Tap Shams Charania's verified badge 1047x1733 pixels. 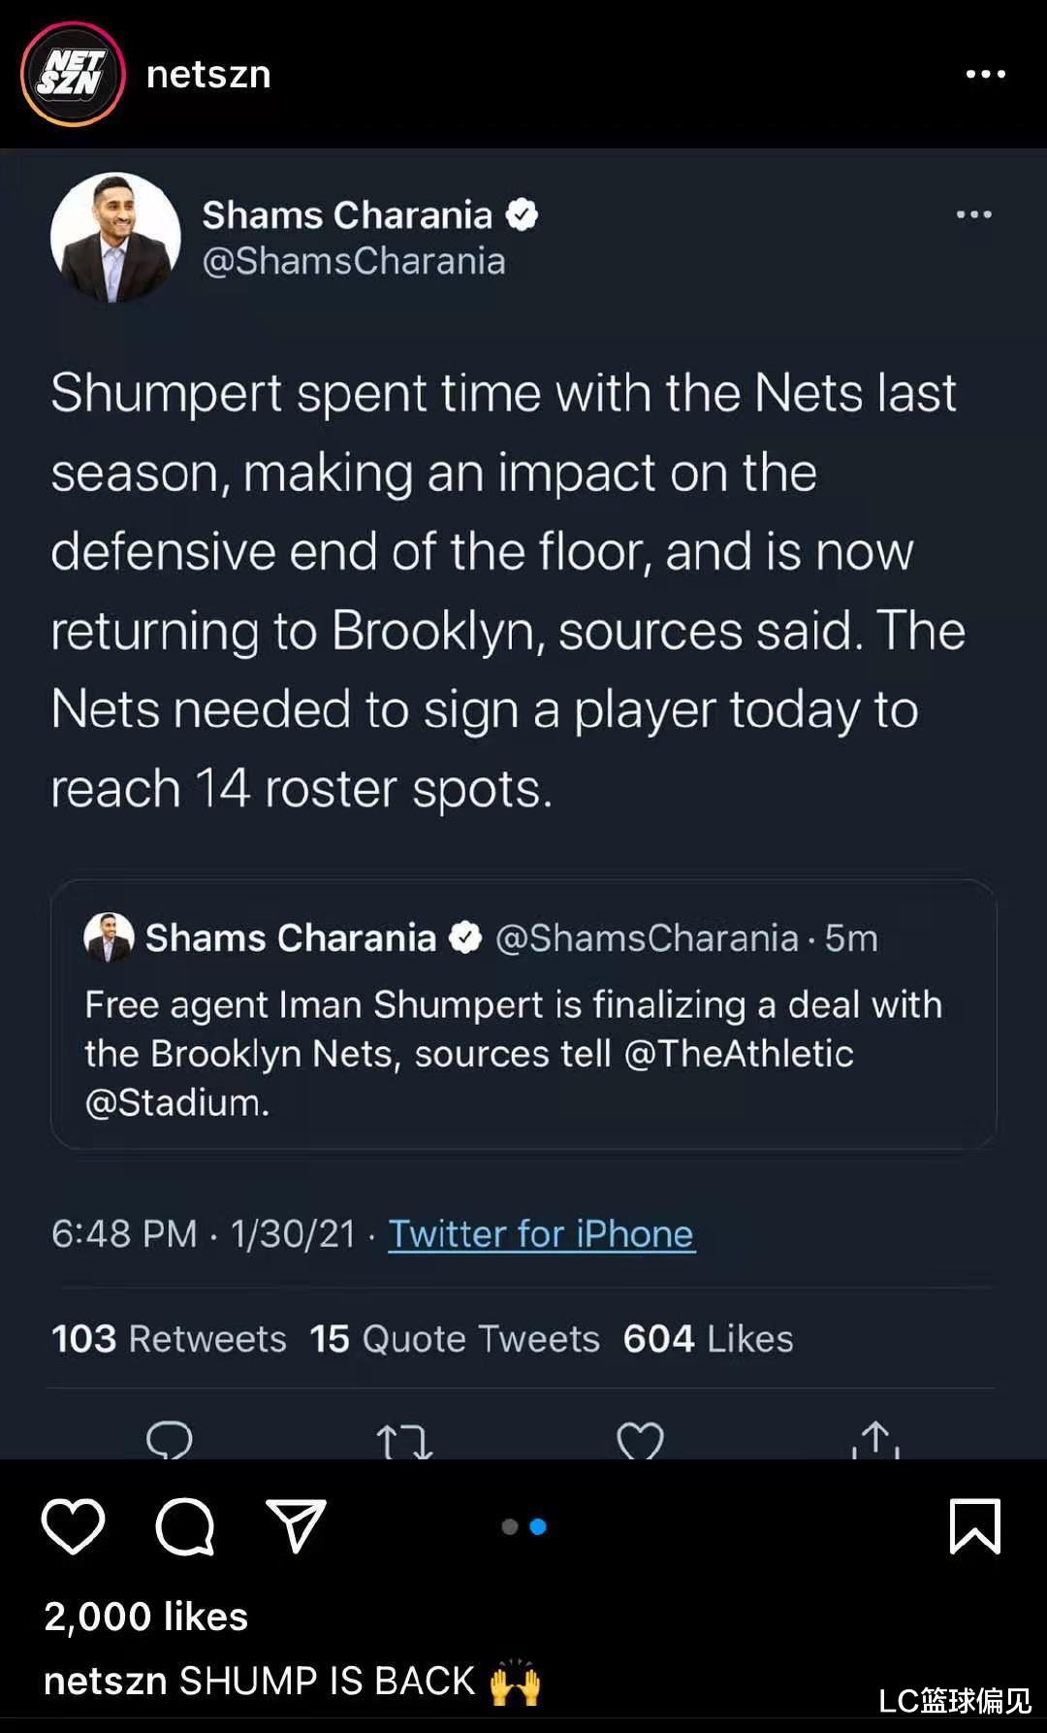[523, 214]
